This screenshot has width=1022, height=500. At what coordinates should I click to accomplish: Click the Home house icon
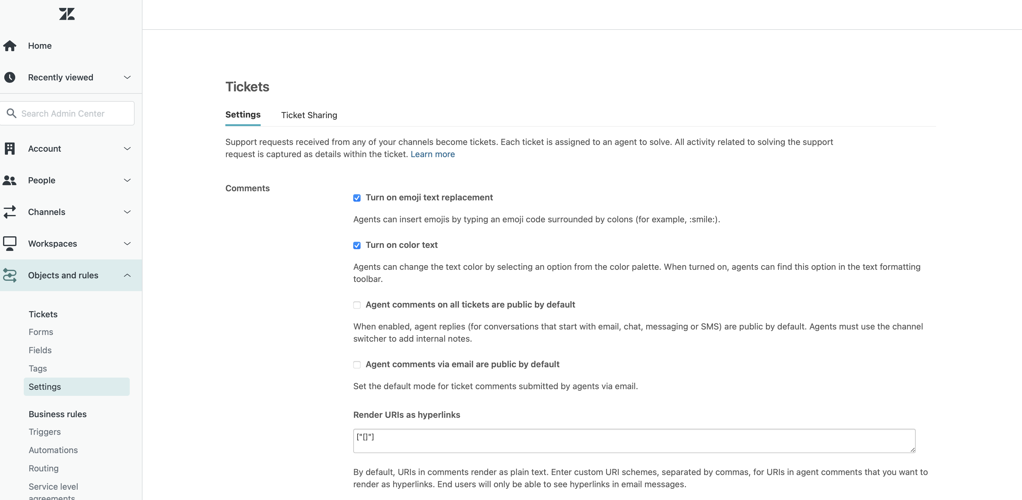coord(10,46)
